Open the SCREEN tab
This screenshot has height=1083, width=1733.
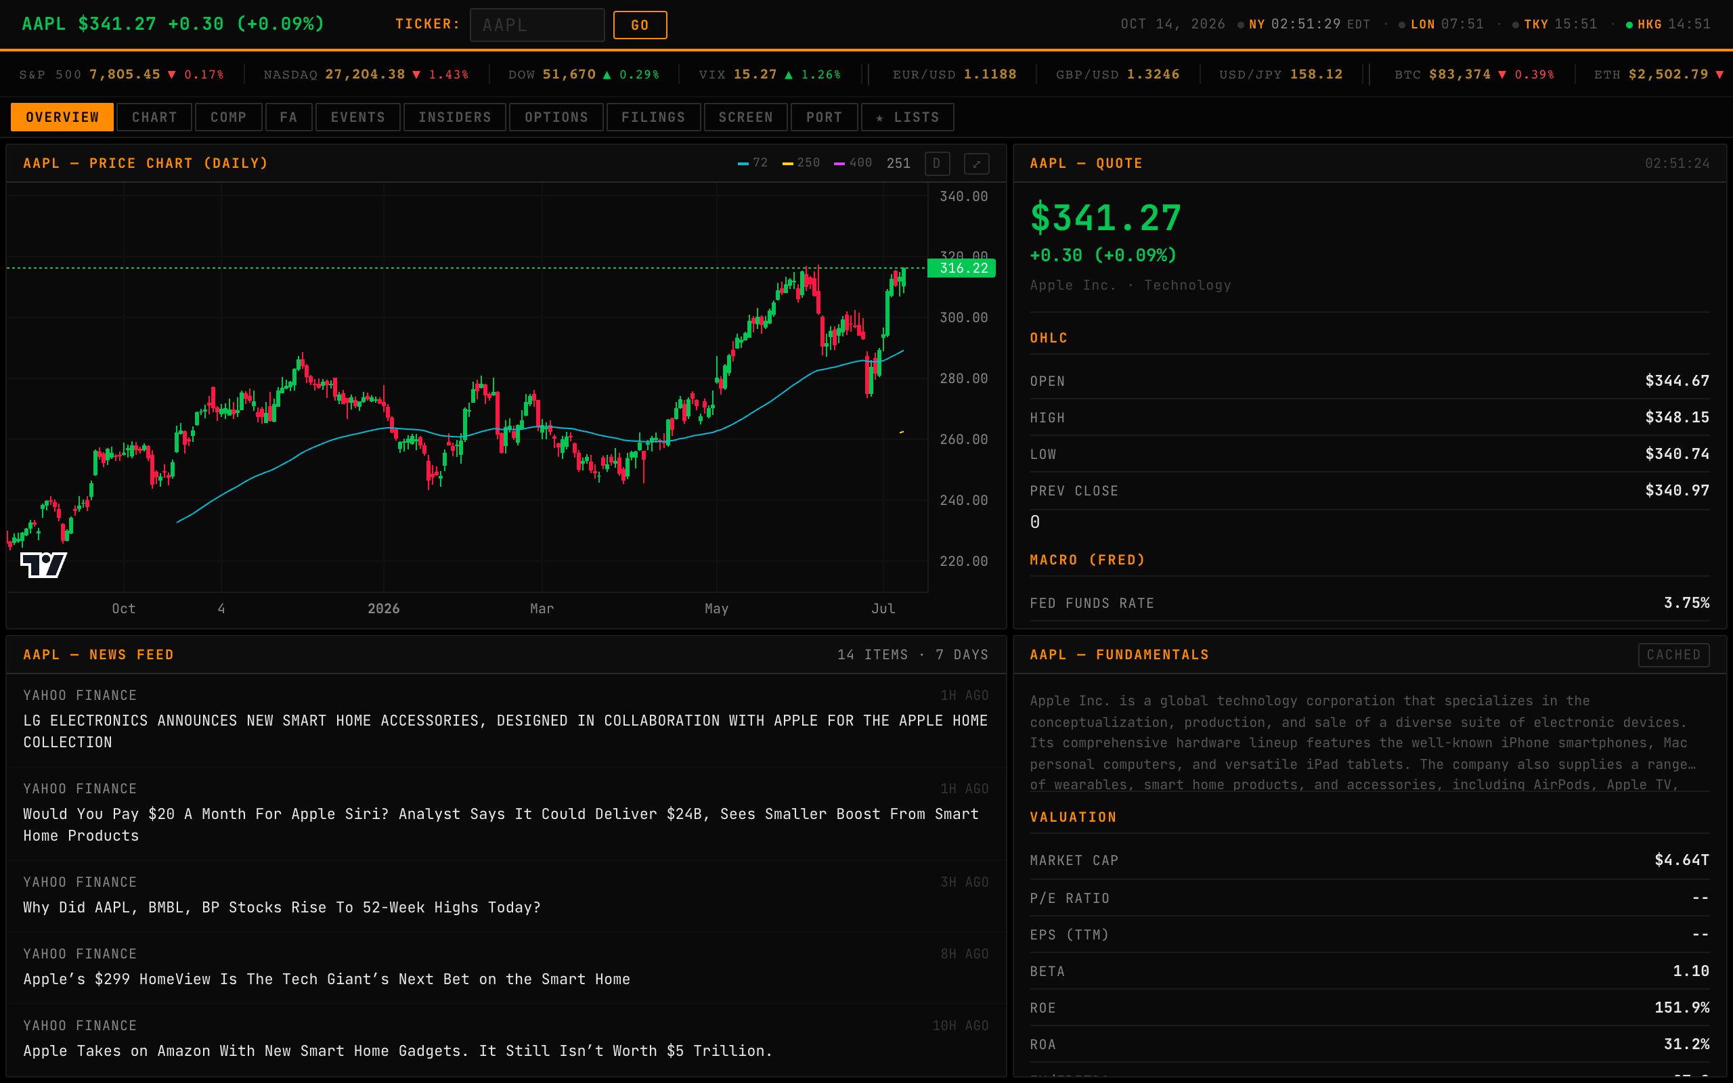[745, 118]
